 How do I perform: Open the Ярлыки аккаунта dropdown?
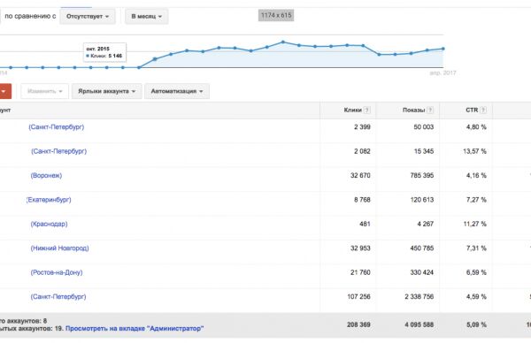[x=107, y=91]
